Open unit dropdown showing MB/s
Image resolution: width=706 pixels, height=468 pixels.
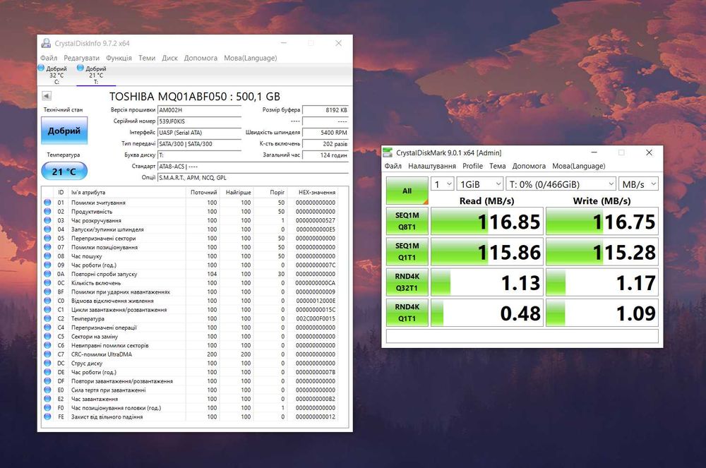638,184
